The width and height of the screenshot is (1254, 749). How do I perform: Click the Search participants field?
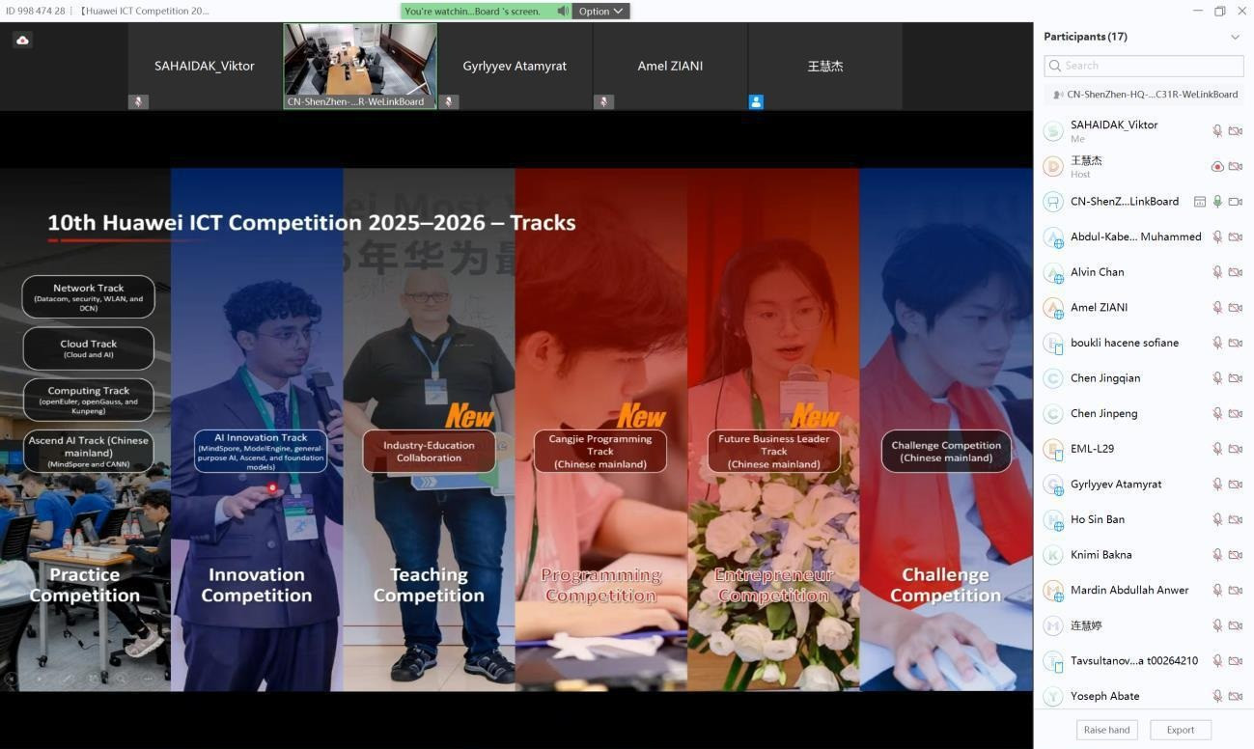[1143, 66]
